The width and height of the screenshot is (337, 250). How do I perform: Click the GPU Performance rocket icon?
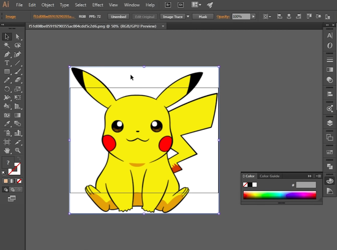210,5
